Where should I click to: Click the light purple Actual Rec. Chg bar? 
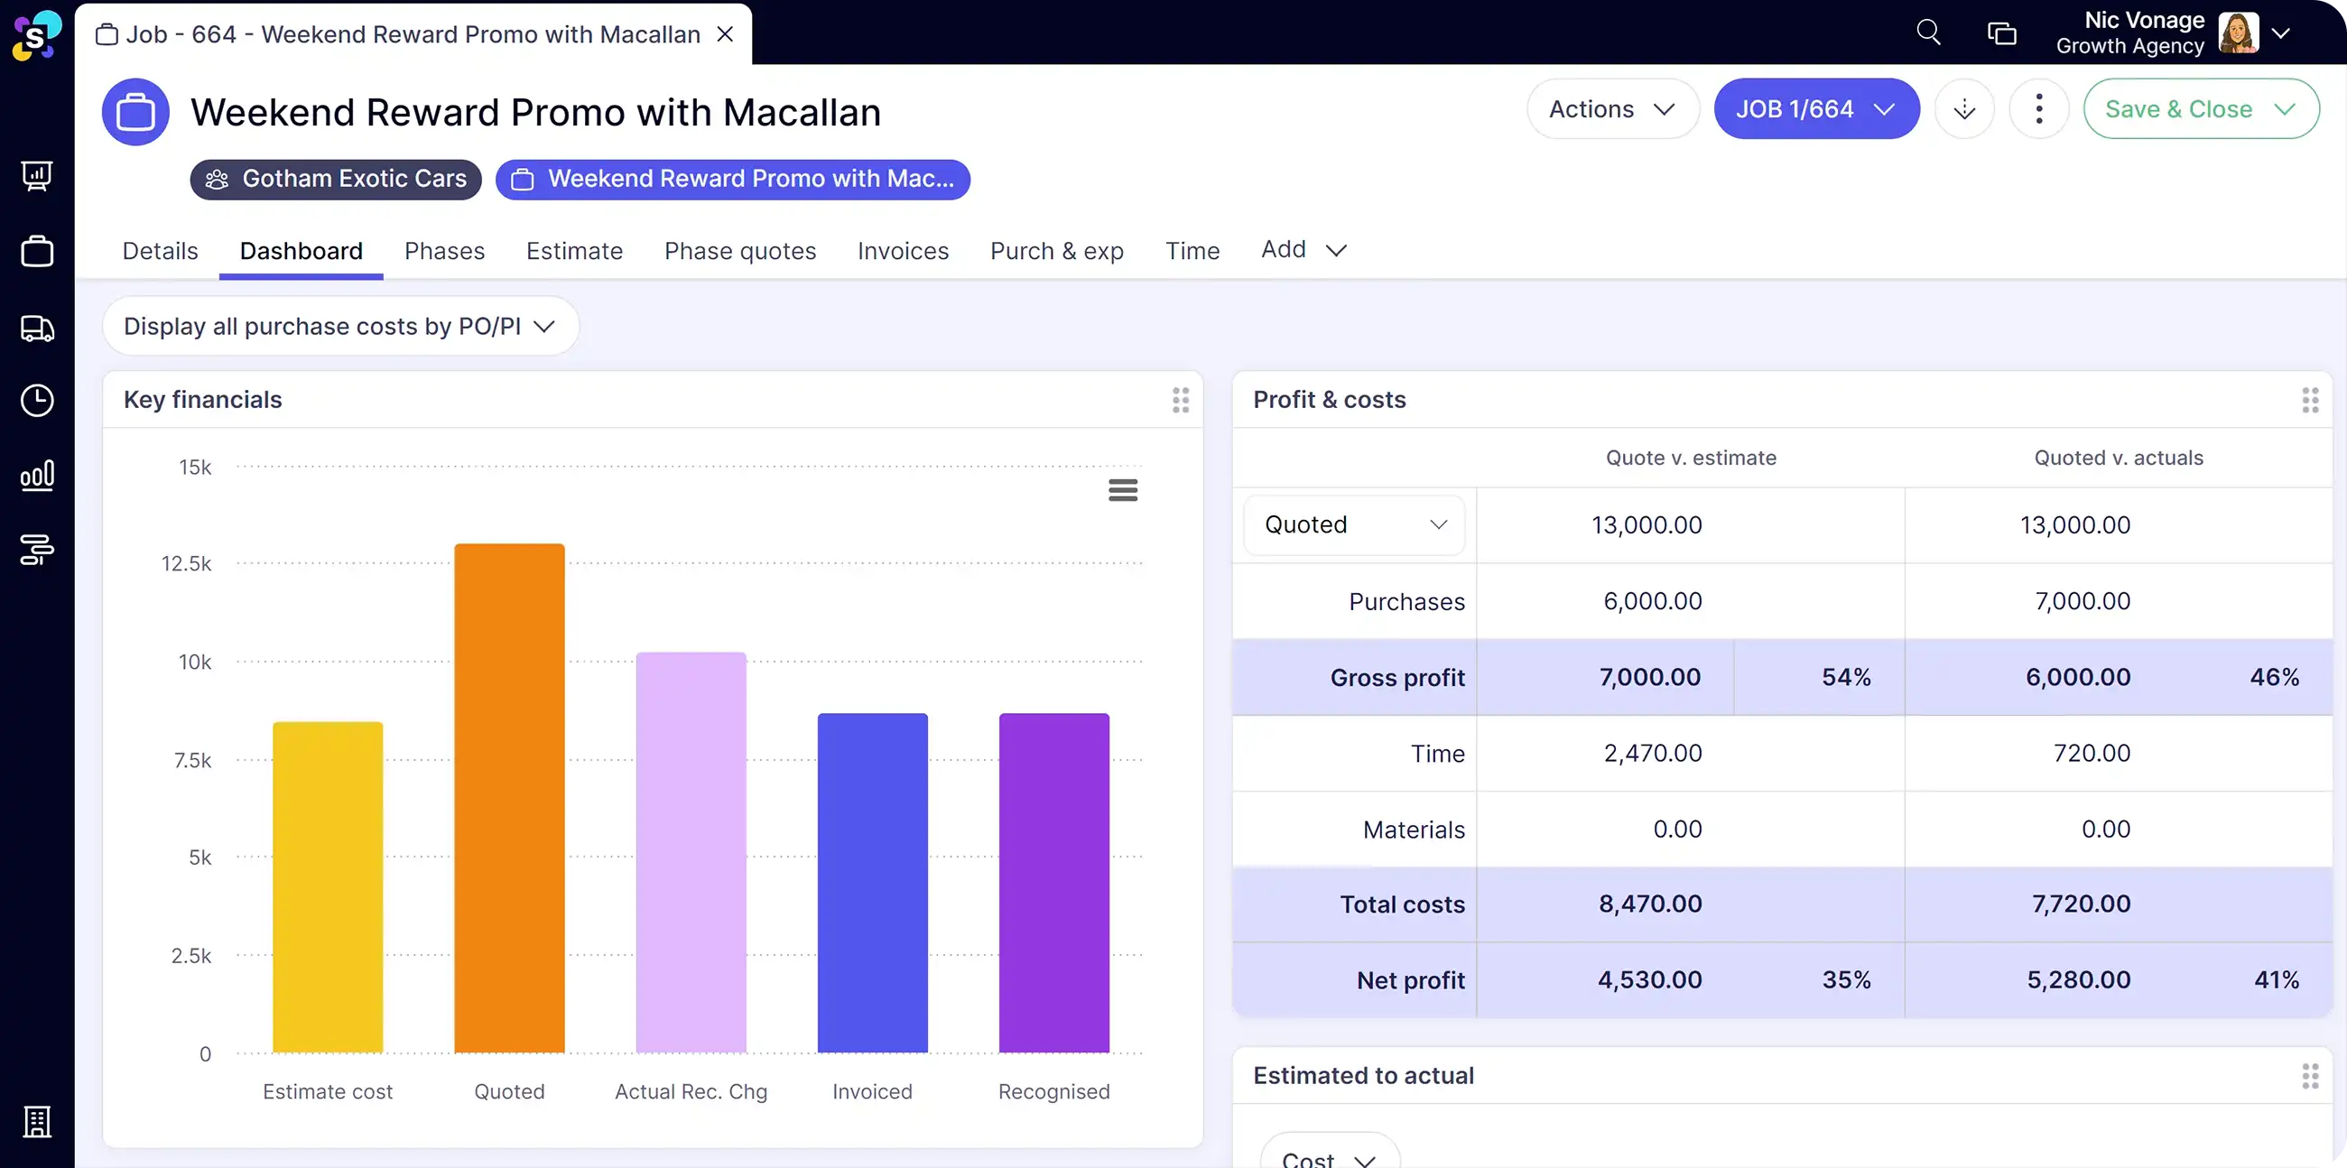691,852
